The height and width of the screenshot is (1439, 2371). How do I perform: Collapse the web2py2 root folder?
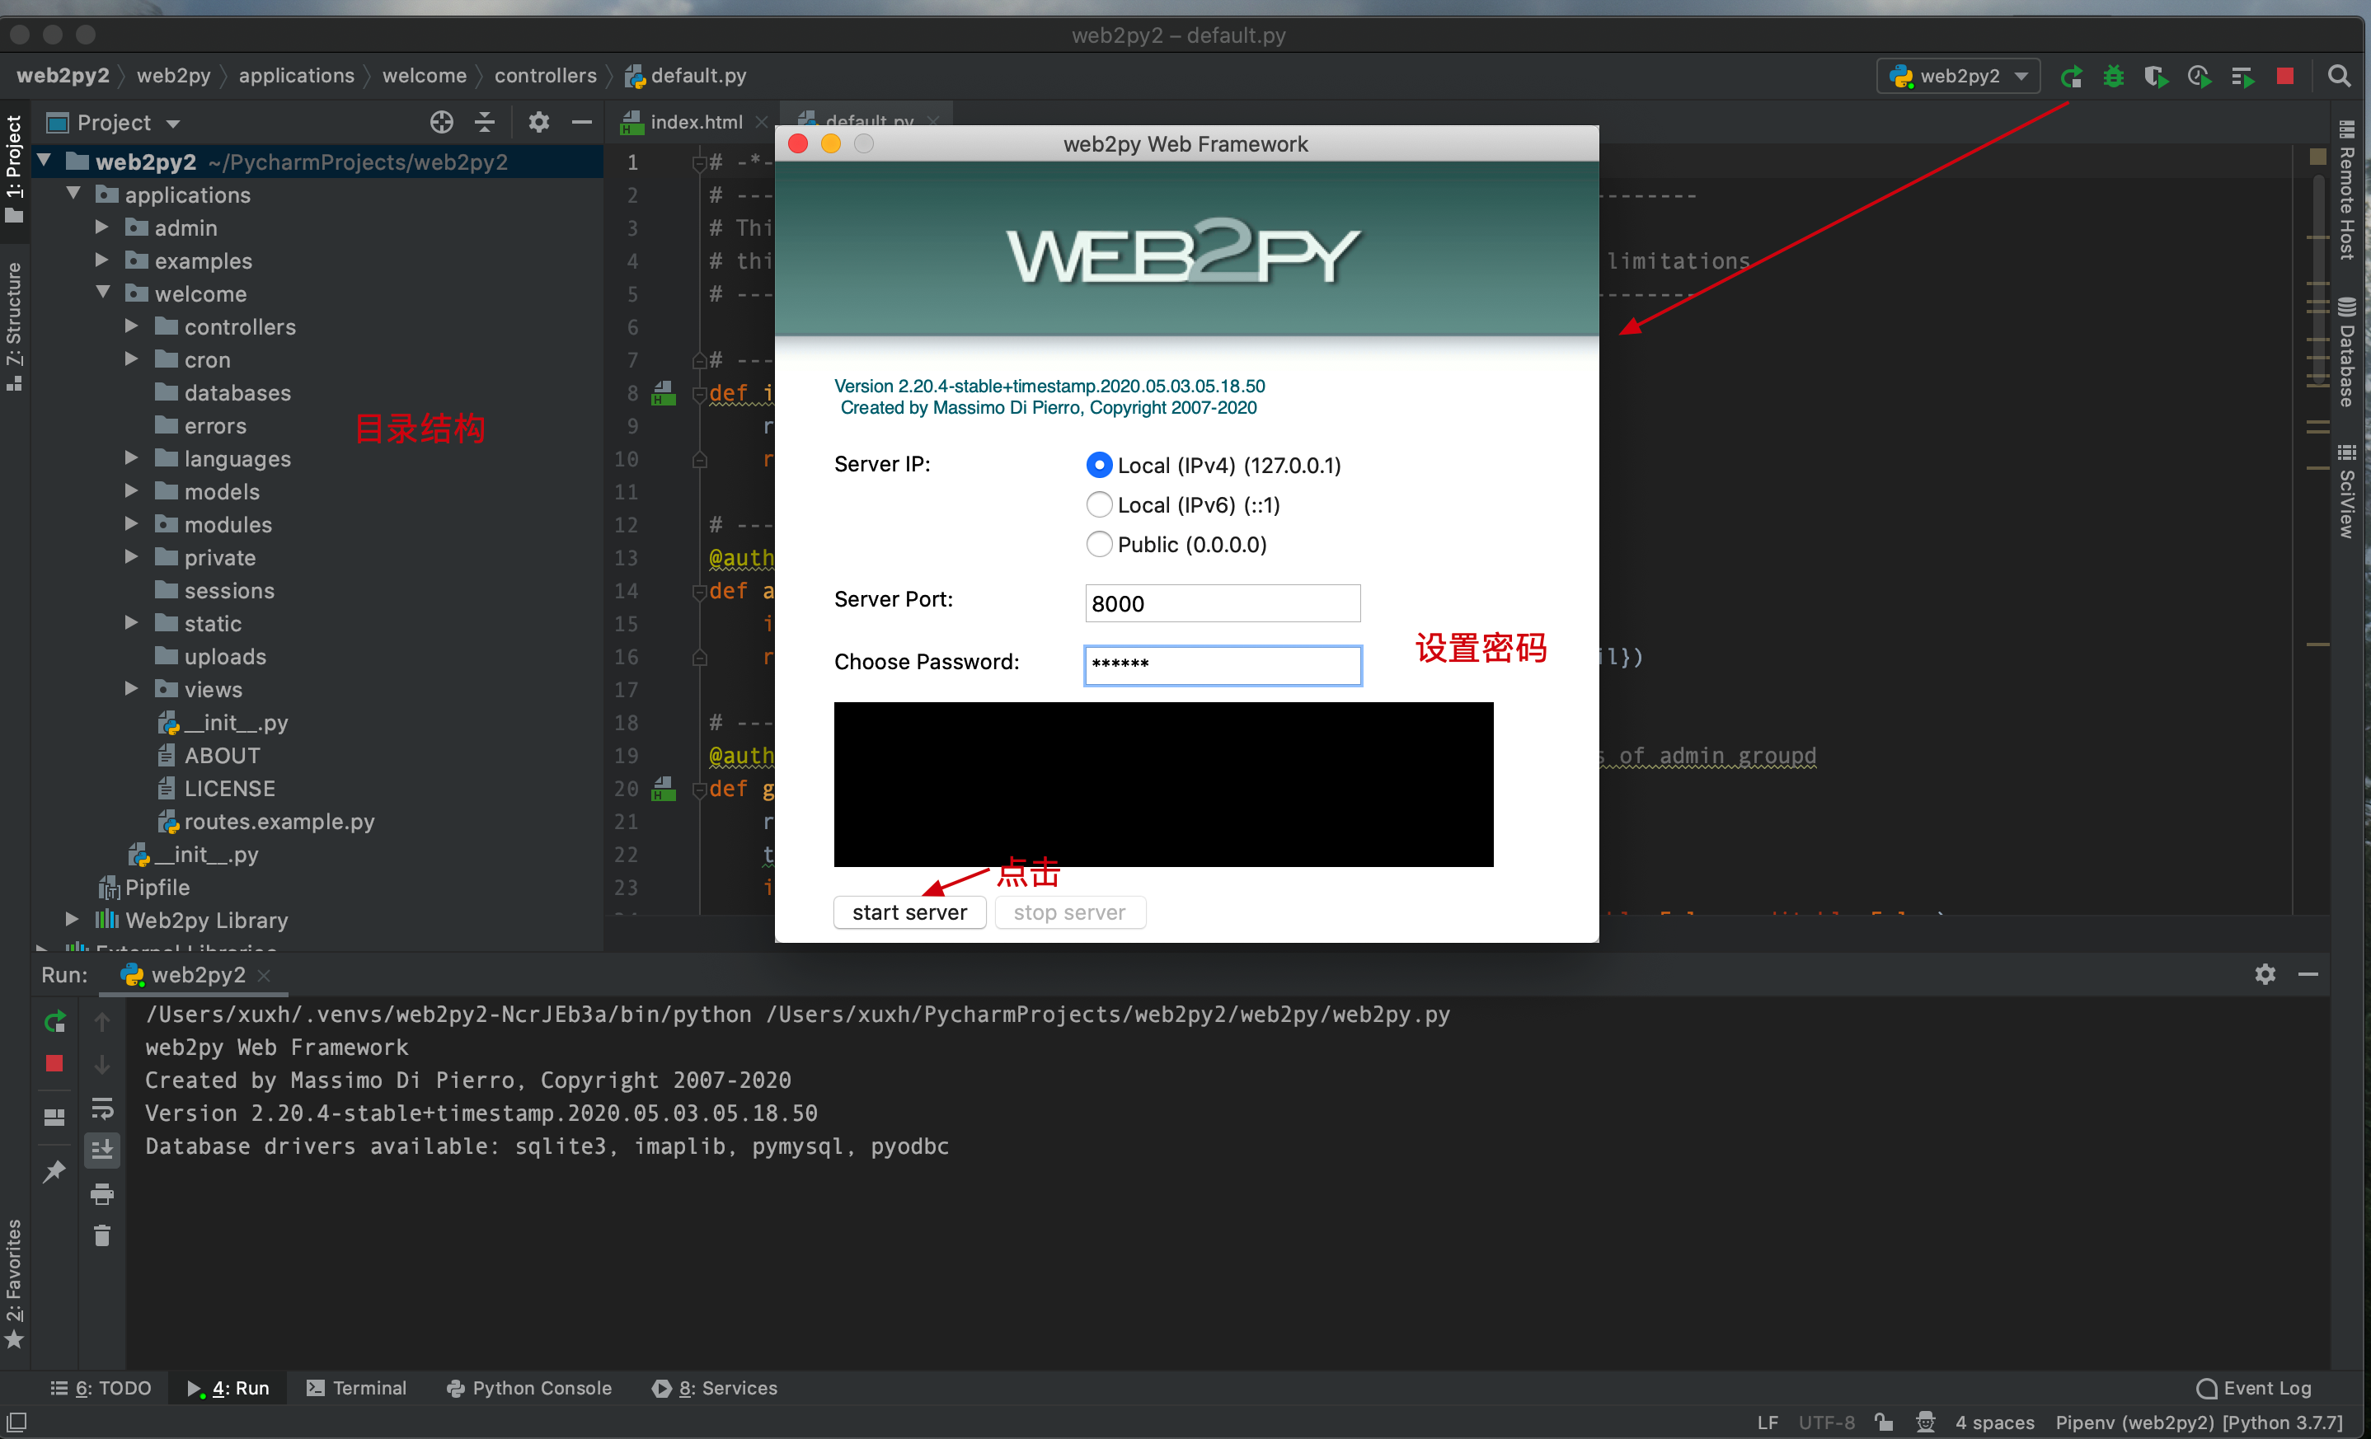tap(44, 161)
